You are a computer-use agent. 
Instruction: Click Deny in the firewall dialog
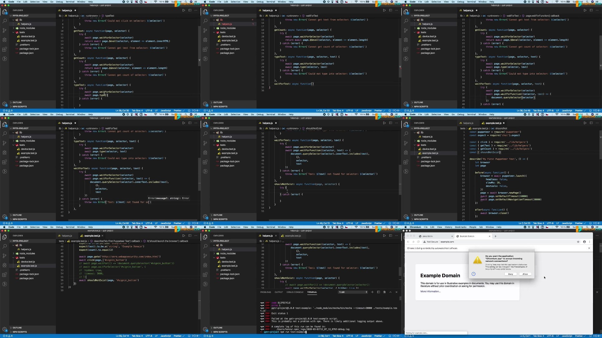click(x=510, y=274)
